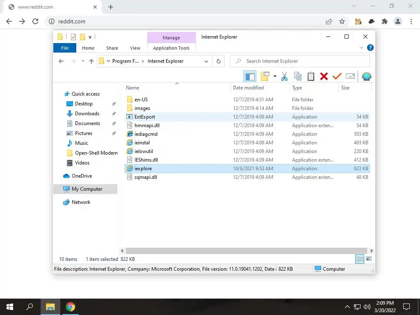Refresh the Internet Explorer folder
420x315 pixels.
coord(219,62)
